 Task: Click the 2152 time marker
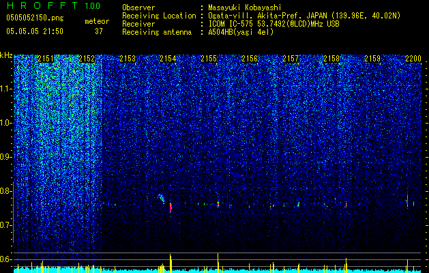[87, 59]
